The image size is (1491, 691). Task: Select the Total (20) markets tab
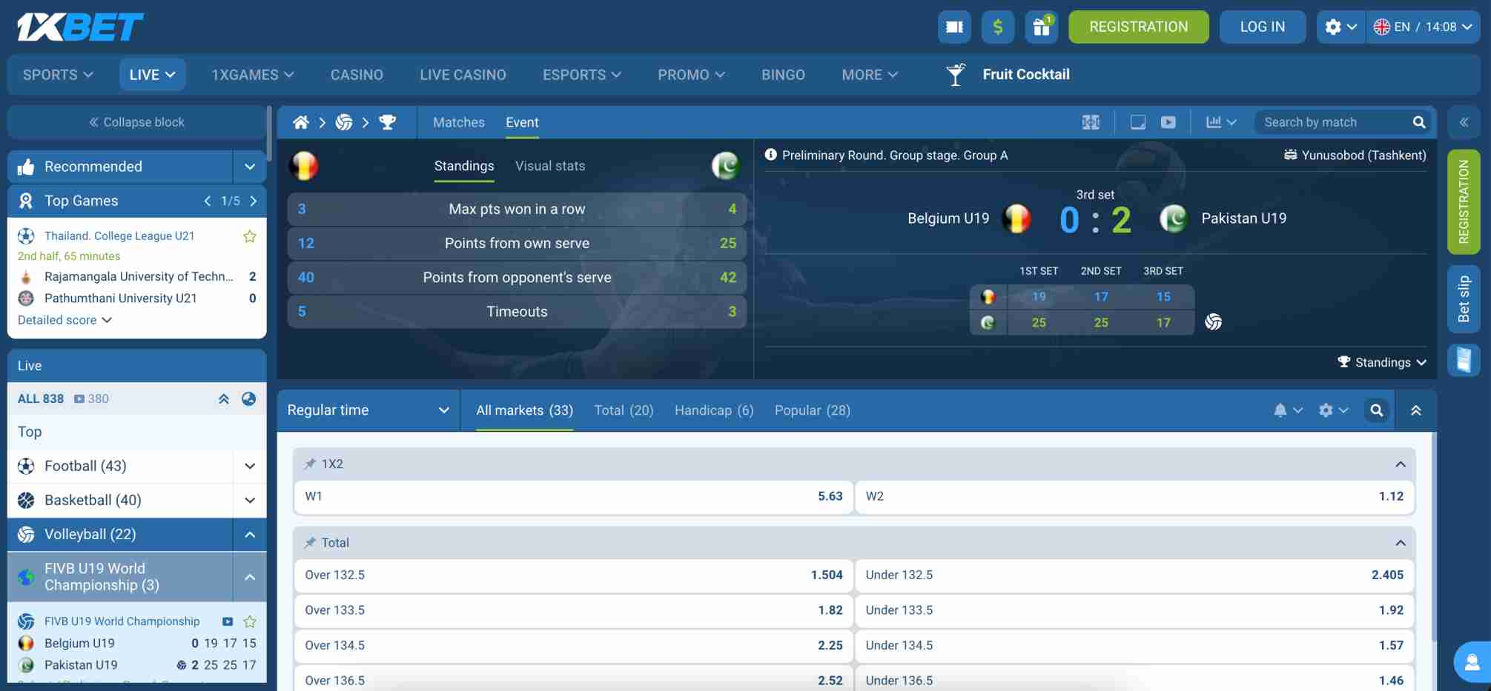click(x=624, y=410)
